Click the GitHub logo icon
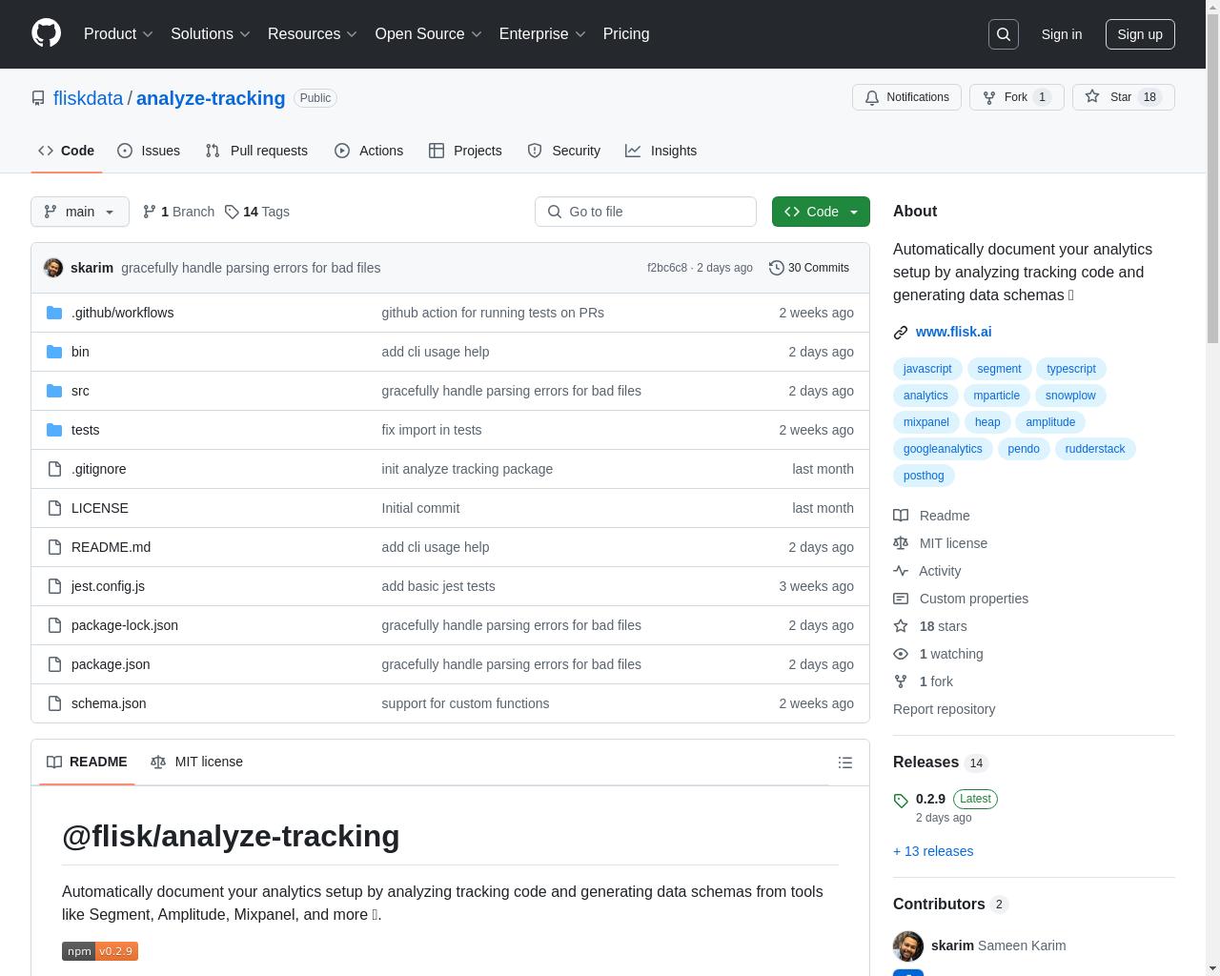The image size is (1220, 976). pyautogui.click(x=46, y=33)
